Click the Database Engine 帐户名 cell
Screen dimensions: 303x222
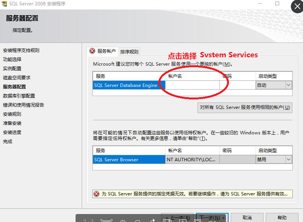point(192,85)
